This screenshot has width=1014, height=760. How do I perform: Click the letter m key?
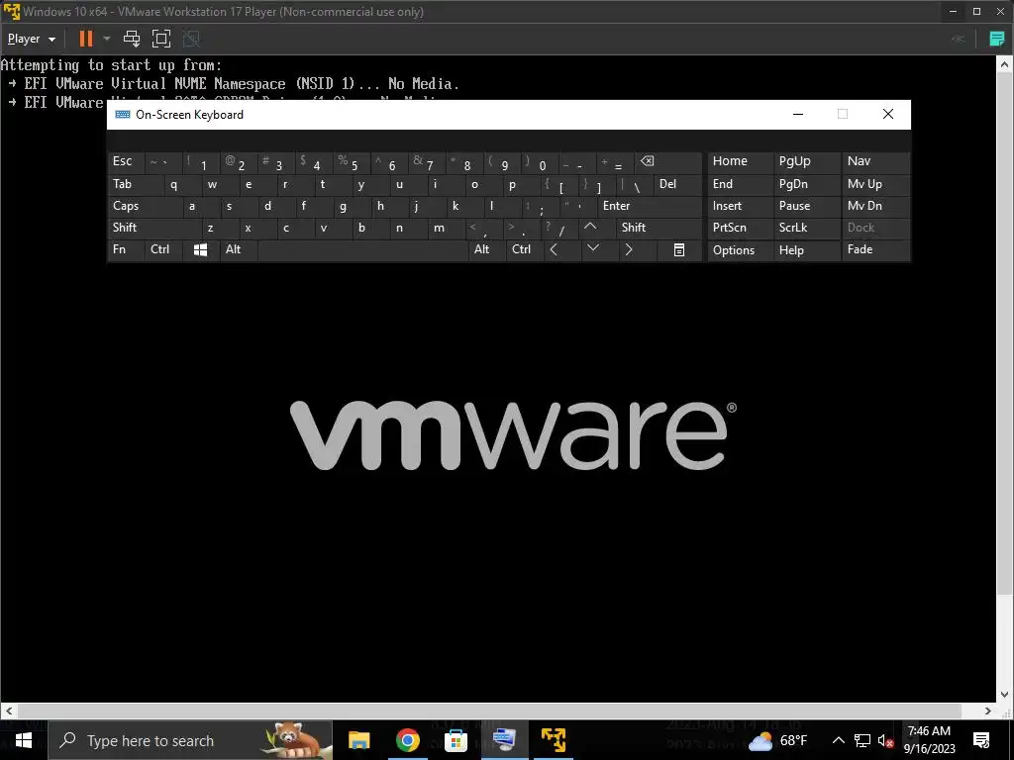pos(447,228)
